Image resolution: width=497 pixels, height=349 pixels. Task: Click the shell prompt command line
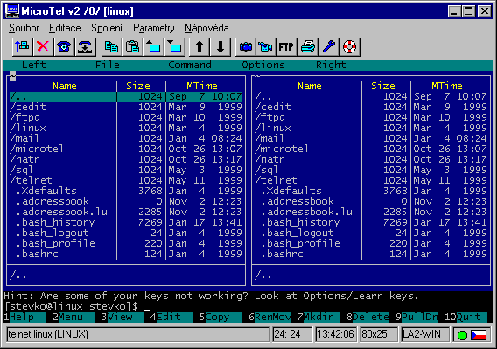(x=248, y=306)
